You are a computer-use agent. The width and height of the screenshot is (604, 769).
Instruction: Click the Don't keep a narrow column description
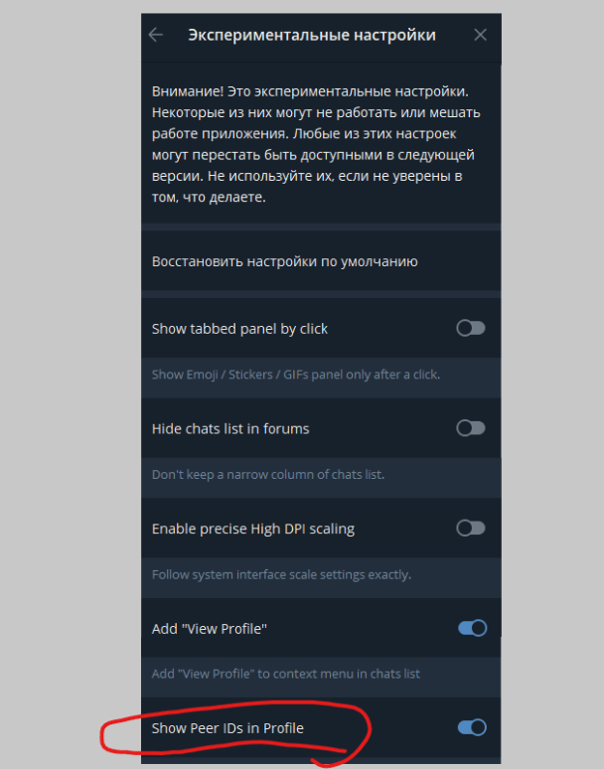268,475
